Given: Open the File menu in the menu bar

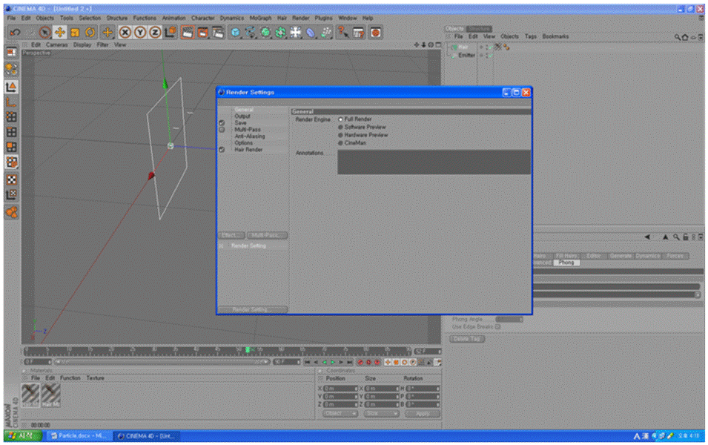Looking at the screenshot, I should click(x=11, y=18).
